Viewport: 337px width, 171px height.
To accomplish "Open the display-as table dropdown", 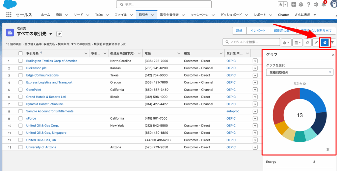I will click(298, 43).
